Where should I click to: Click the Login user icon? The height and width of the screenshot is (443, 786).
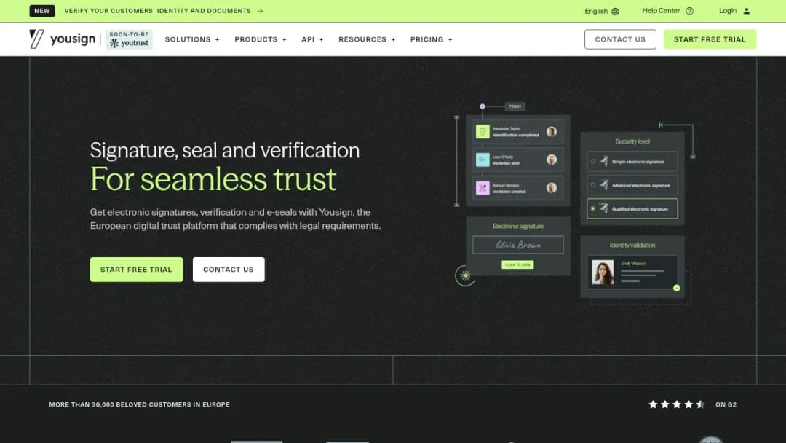point(747,11)
